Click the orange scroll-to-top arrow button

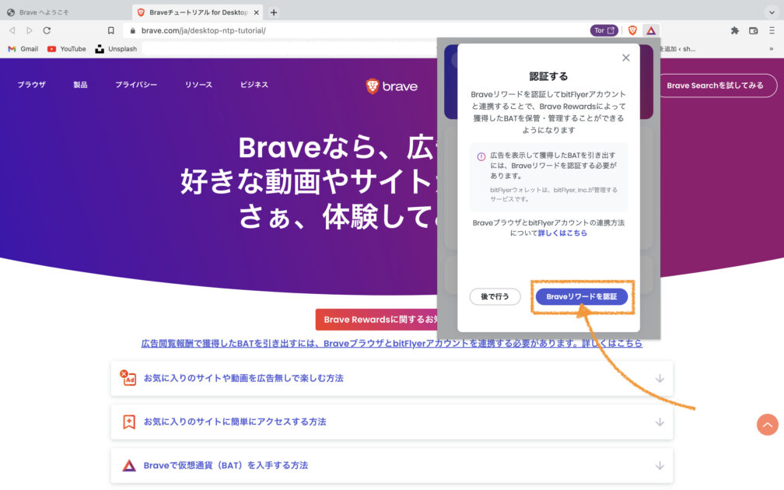pyautogui.click(x=767, y=424)
